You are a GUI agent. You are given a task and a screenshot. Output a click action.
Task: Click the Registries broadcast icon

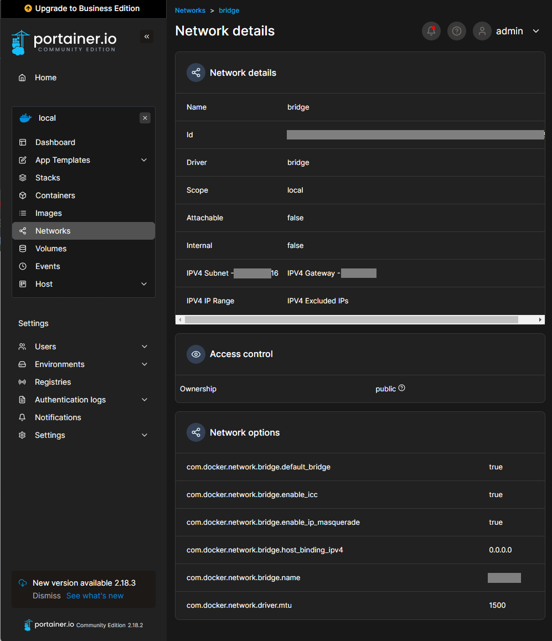click(23, 382)
